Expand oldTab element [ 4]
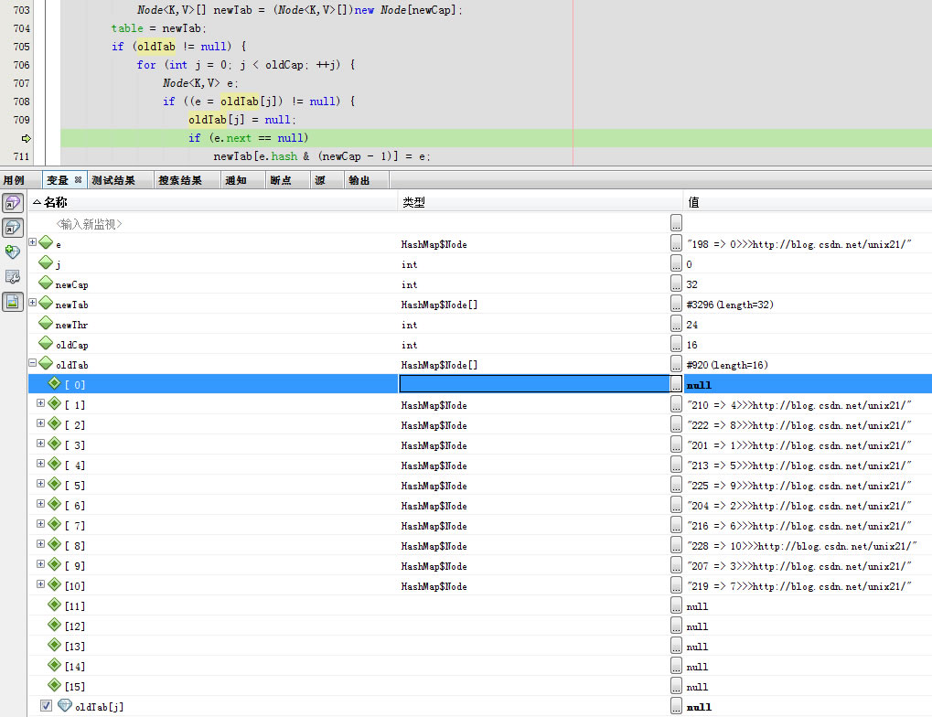Viewport: 932px width, 717px height. click(40, 464)
